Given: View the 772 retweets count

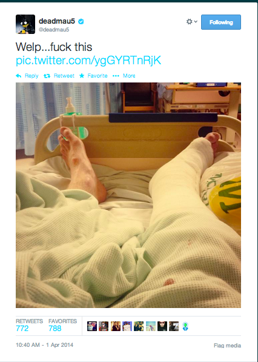Looking at the screenshot, I should tap(22, 328).
